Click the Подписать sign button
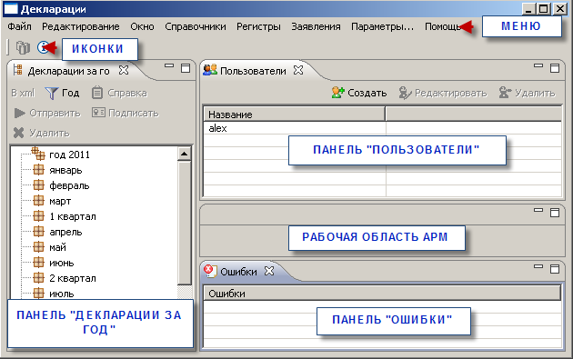The width and height of the screenshot is (573, 359). 125,113
